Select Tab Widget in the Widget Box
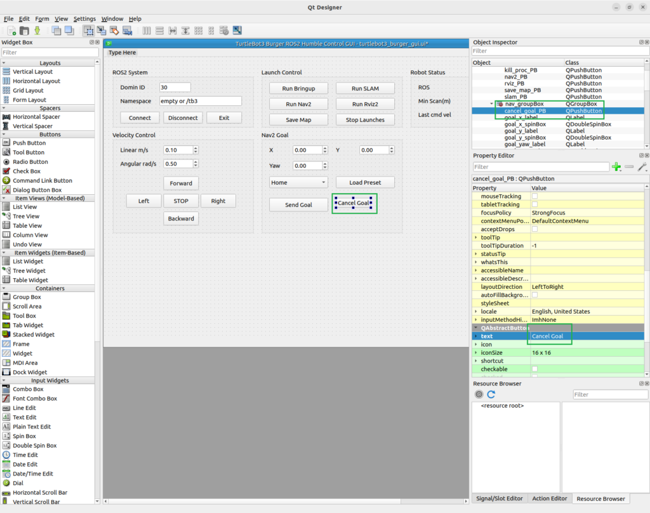 pyautogui.click(x=28, y=325)
